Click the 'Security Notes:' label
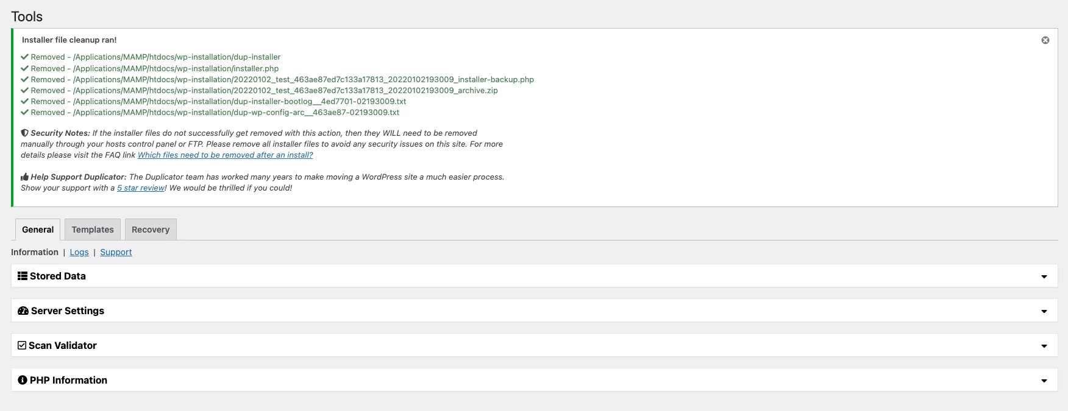 60,133
